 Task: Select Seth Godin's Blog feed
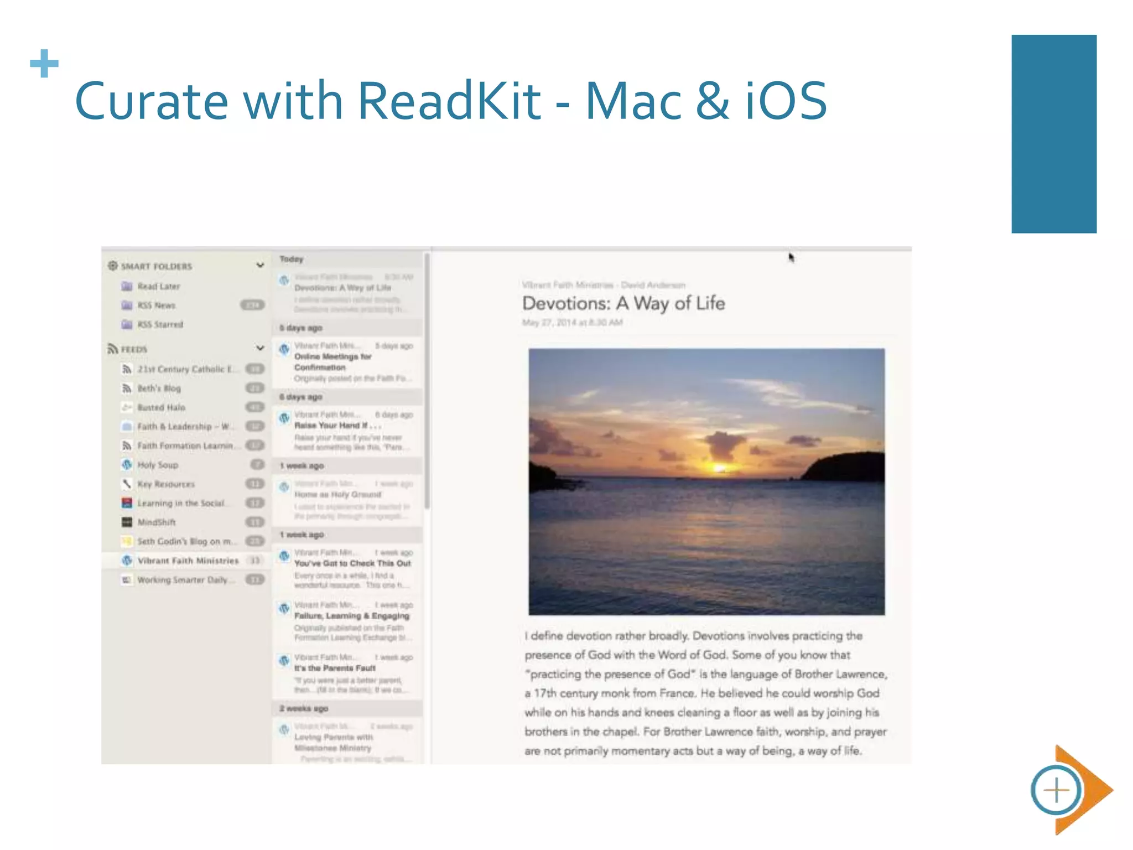(185, 541)
